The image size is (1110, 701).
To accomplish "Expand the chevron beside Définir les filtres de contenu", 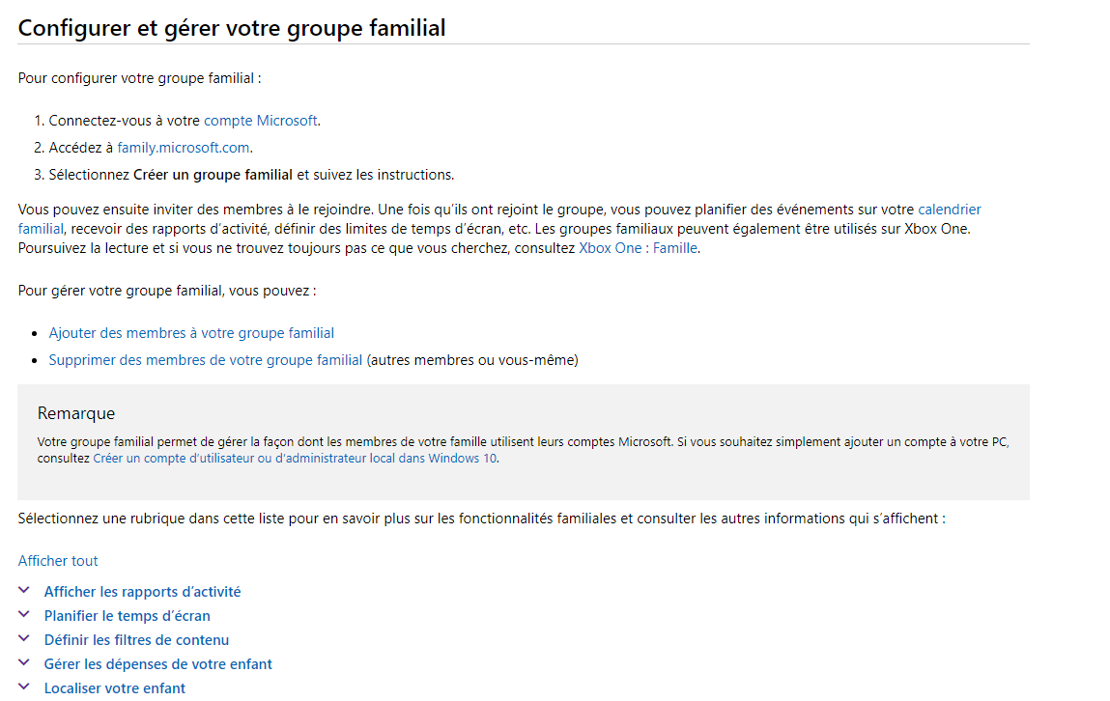I will pos(24,638).
